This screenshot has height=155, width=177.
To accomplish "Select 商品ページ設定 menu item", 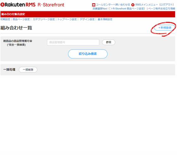I will [21, 19].
